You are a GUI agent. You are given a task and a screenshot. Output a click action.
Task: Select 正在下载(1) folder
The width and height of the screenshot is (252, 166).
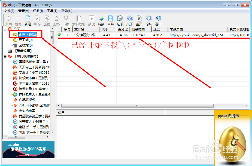tap(27, 35)
